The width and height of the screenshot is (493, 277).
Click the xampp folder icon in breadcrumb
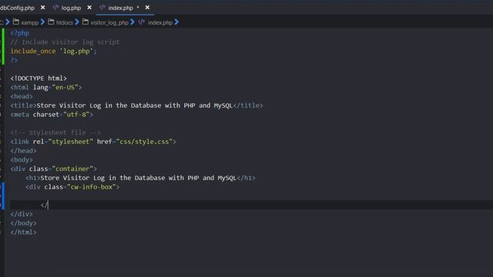click(16, 22)
